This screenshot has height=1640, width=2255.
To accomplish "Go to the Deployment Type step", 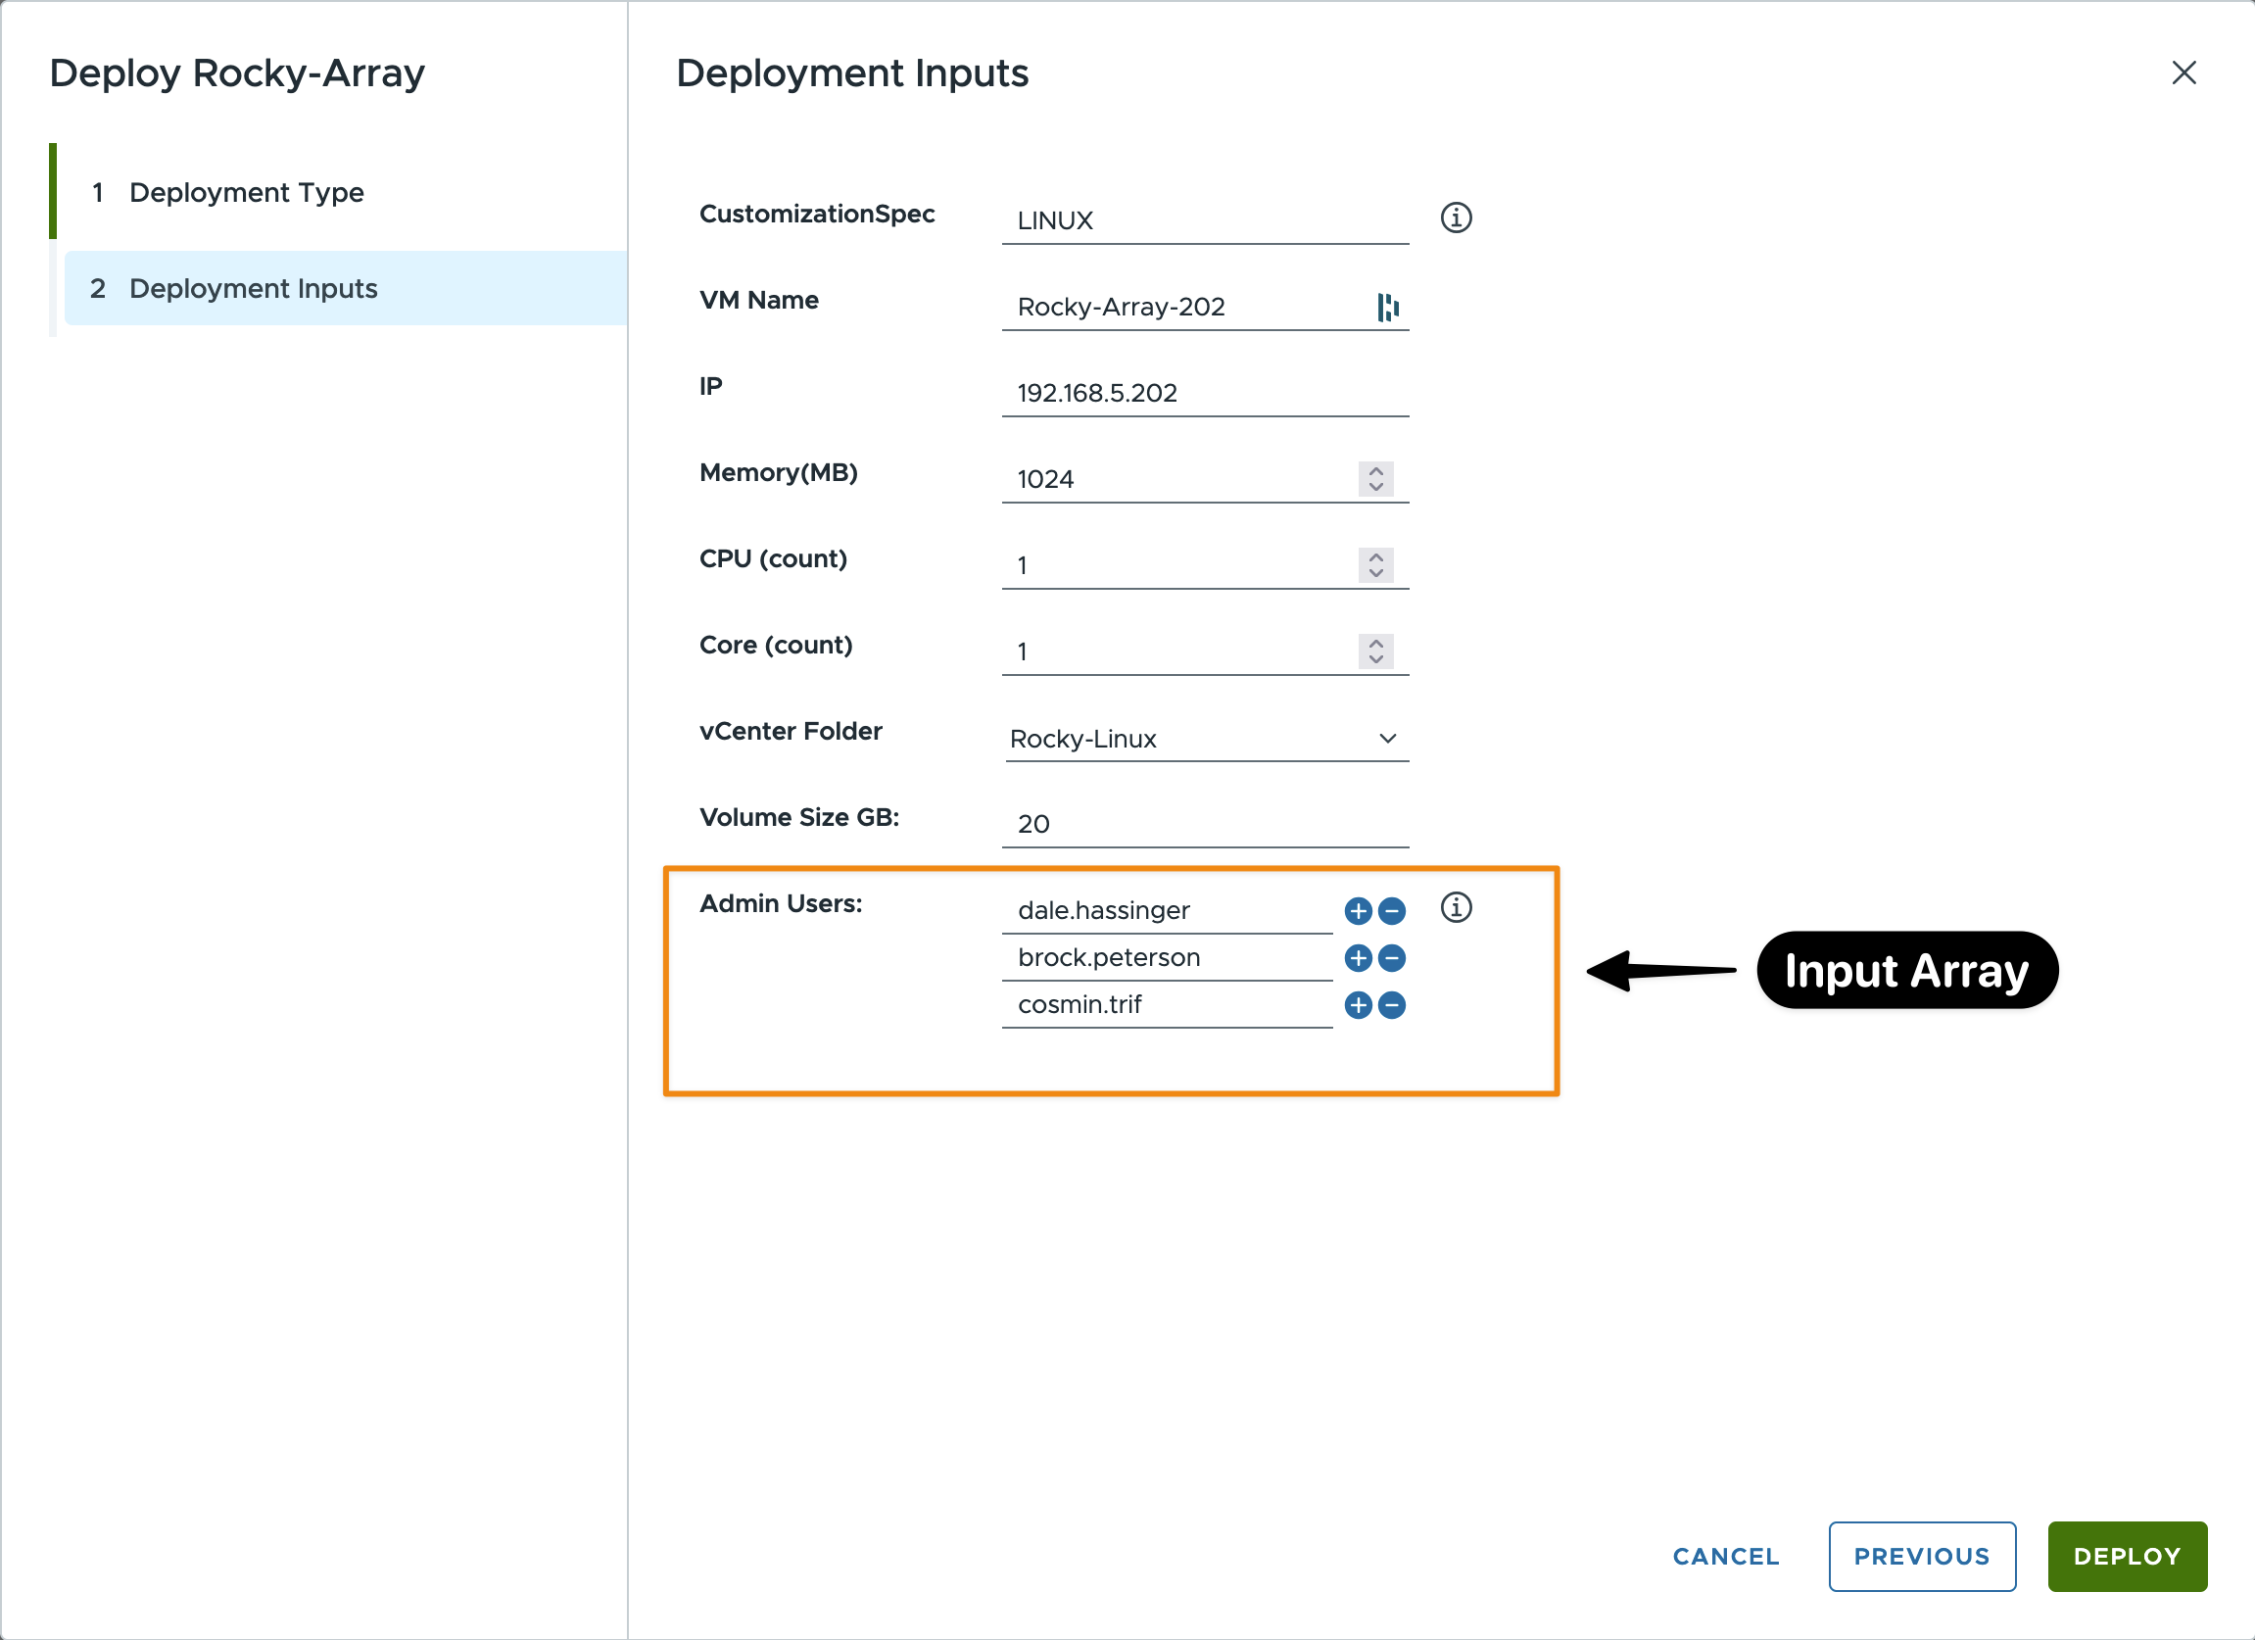I will (x=247, y=192).
